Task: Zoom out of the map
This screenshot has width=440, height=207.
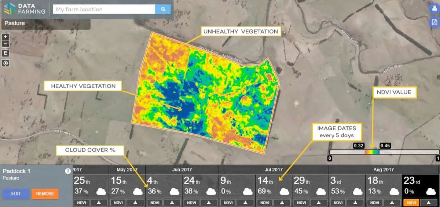Action: point(5,44)
